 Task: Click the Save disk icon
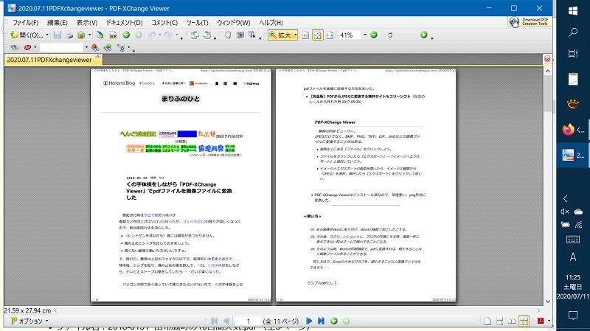[x=58, y=35]
